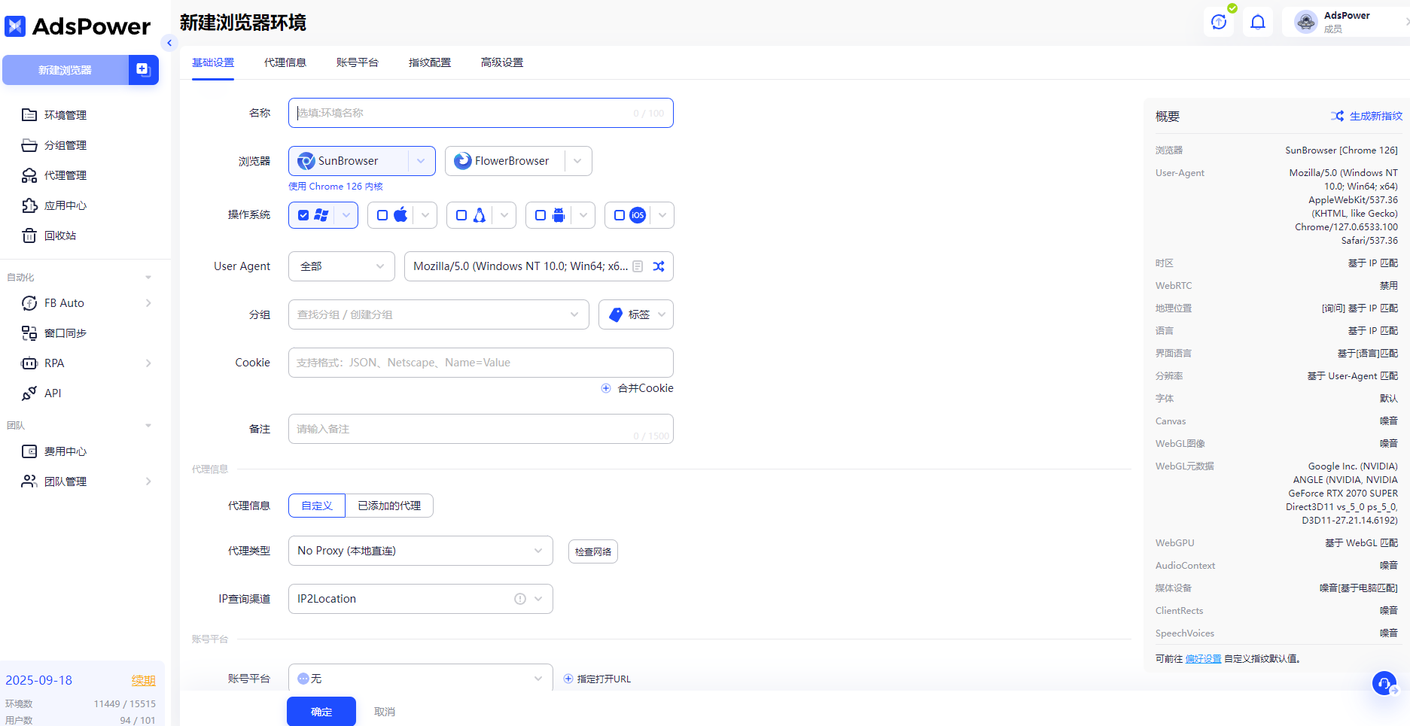Collapse the 自动化 section

[x=148, y=278]
